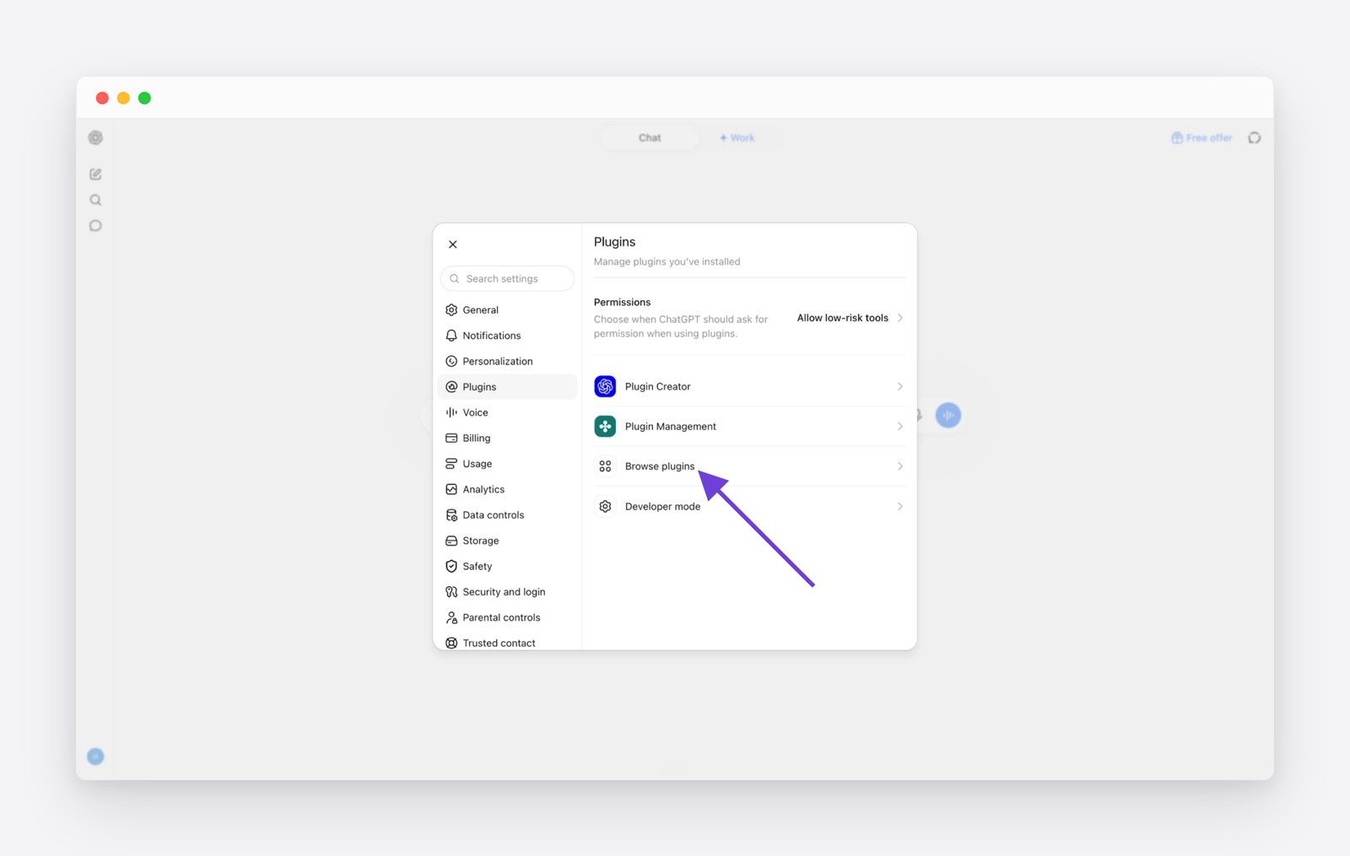Viewport: 1350px width, 856px height.
Task: Expand the Browse plugins row chevron
Action: coord(899,466)
